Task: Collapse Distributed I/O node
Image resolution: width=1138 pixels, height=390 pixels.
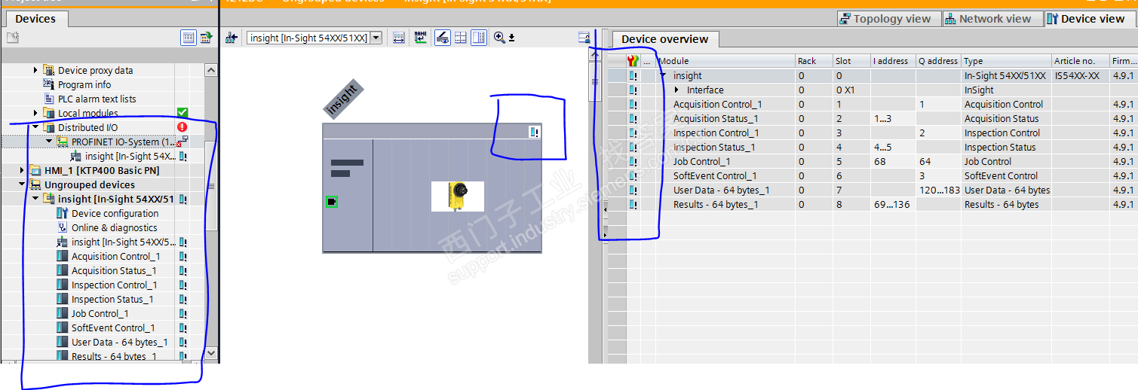Action: (35, 127)
